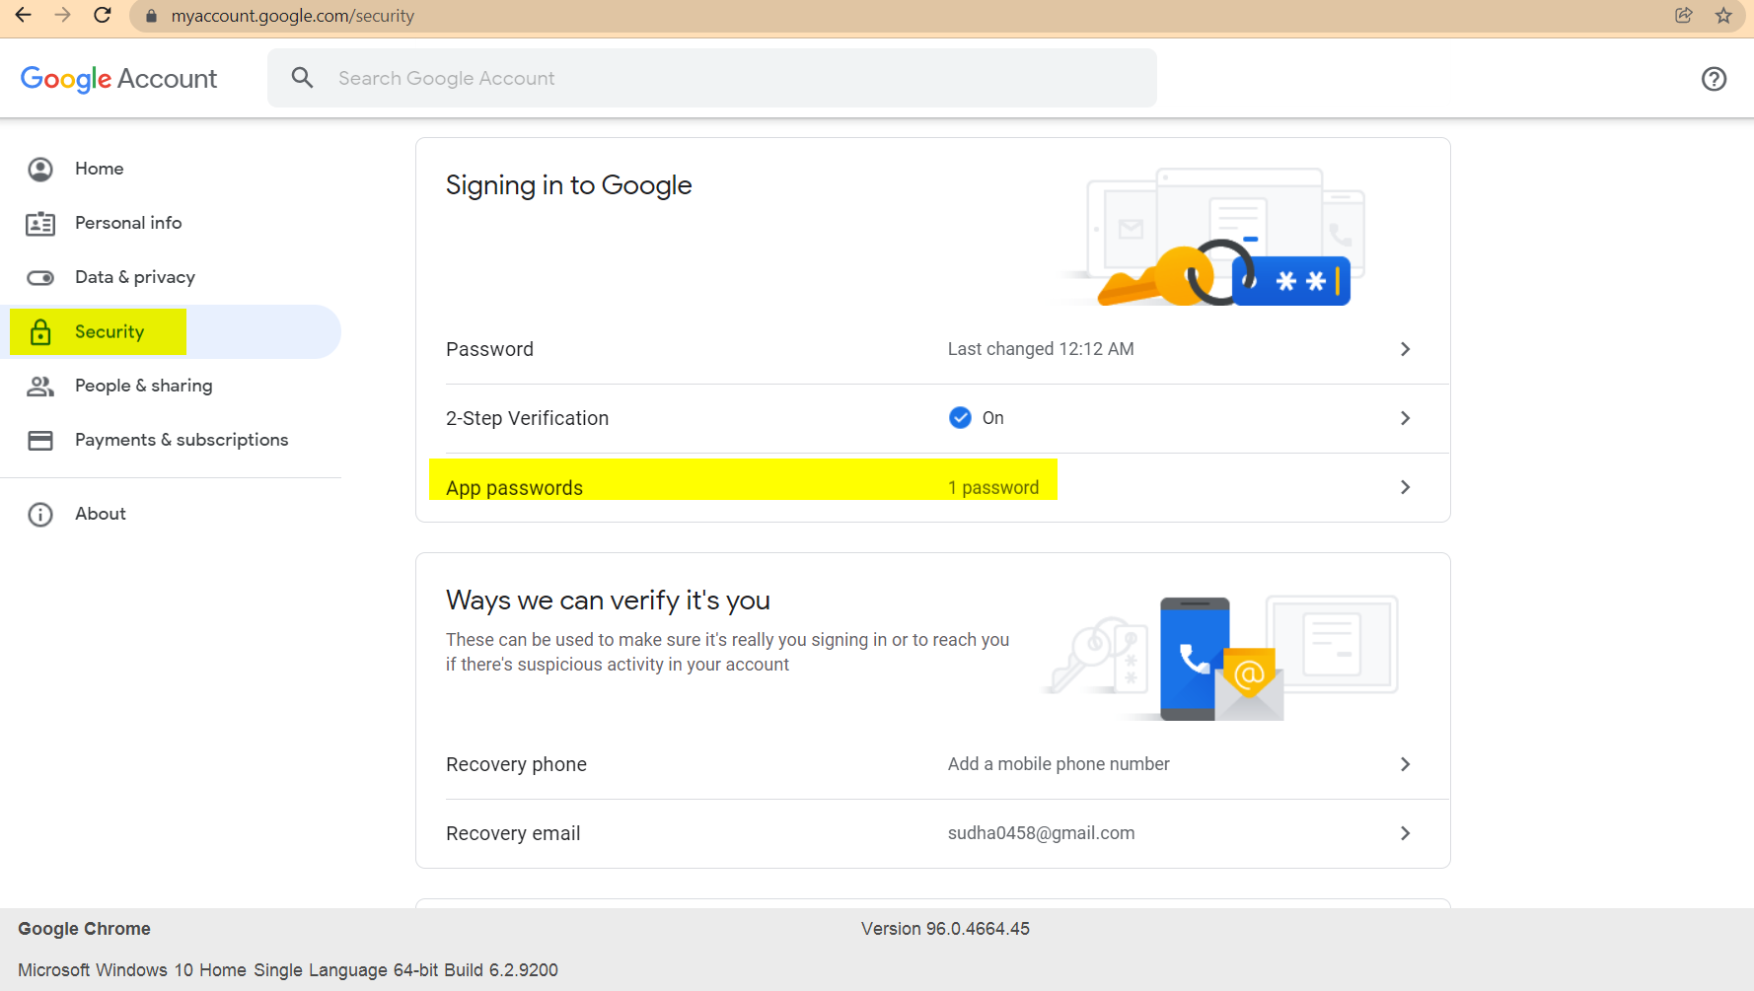Expand the Recovery phone chevron

click(x=1405, y=764)
